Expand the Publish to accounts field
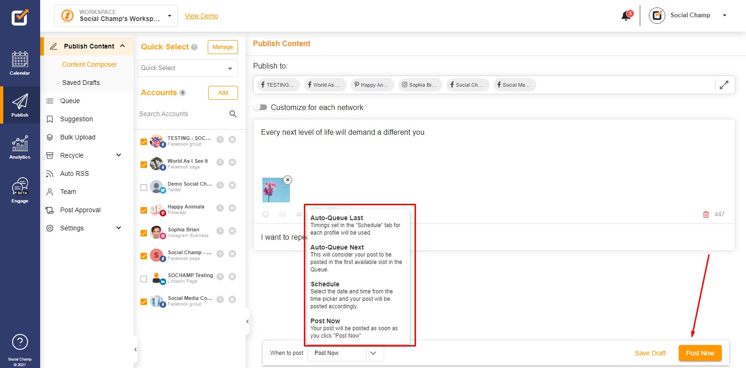 click(724, 85)
